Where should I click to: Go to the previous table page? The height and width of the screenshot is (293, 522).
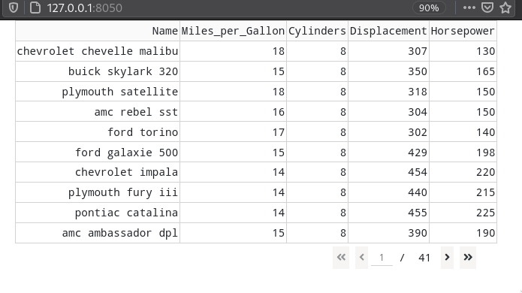361,258
